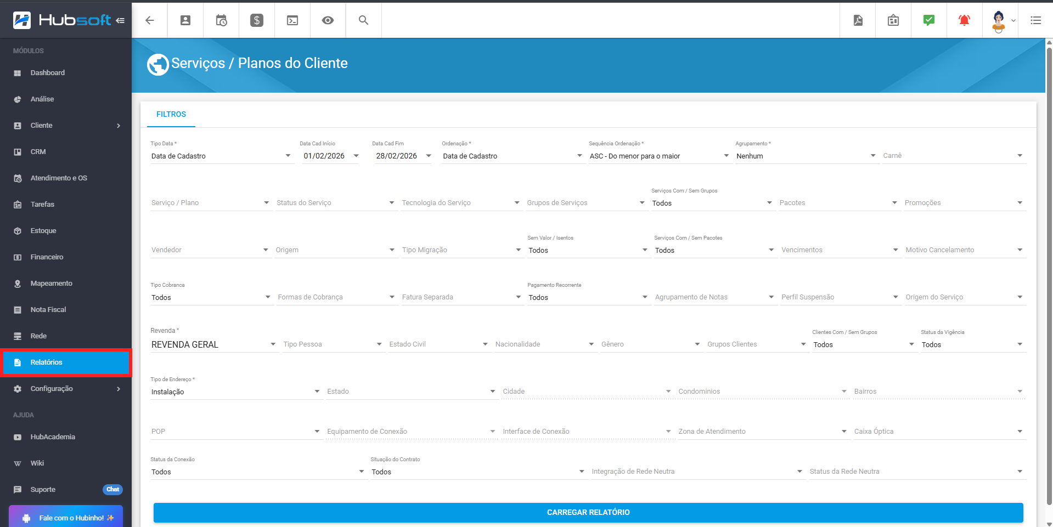This screenshot has height=527, width=1053.
Task: Click the CARREGAR RELATÓRIO button
Action: [x=588, y=512]
